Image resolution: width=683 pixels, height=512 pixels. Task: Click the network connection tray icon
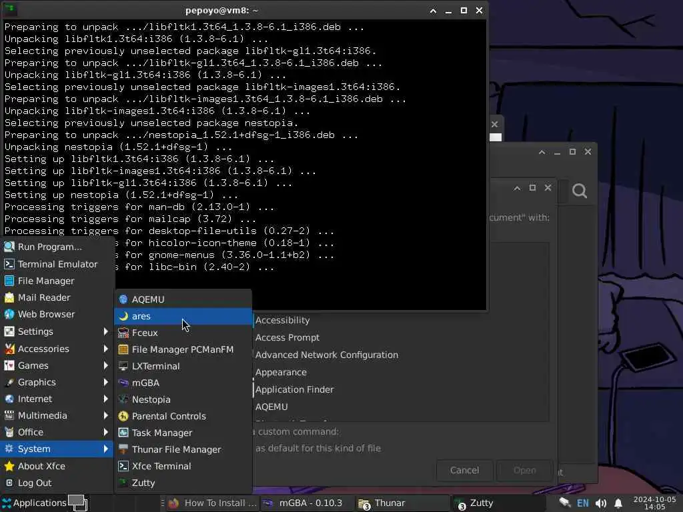[564, 503]
